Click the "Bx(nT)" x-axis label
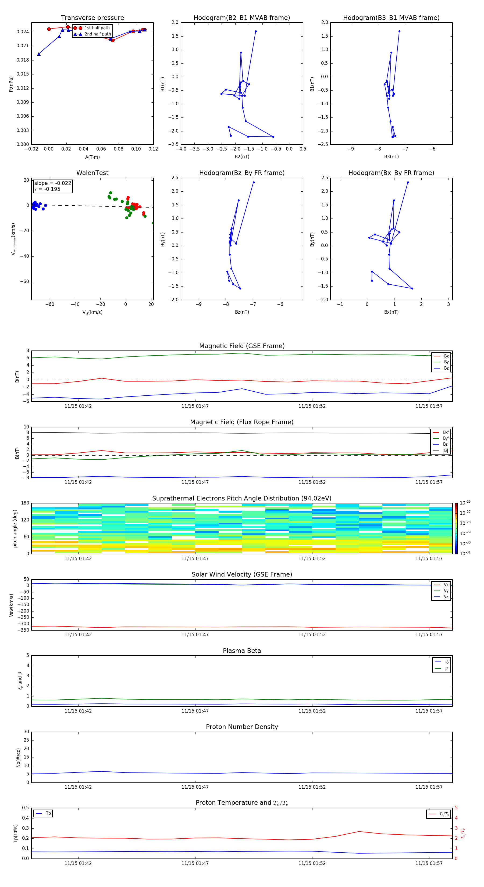The height and width of the screenshot is (887, 484). click(391, 312)
